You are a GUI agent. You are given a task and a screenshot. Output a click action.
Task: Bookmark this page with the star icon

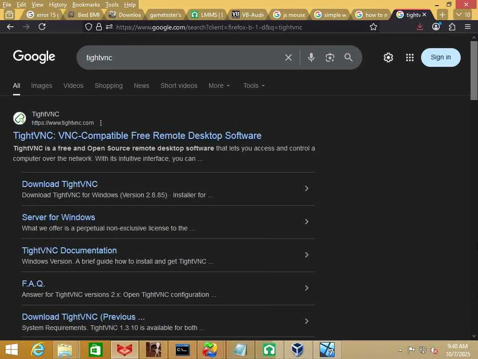(373, 27)
